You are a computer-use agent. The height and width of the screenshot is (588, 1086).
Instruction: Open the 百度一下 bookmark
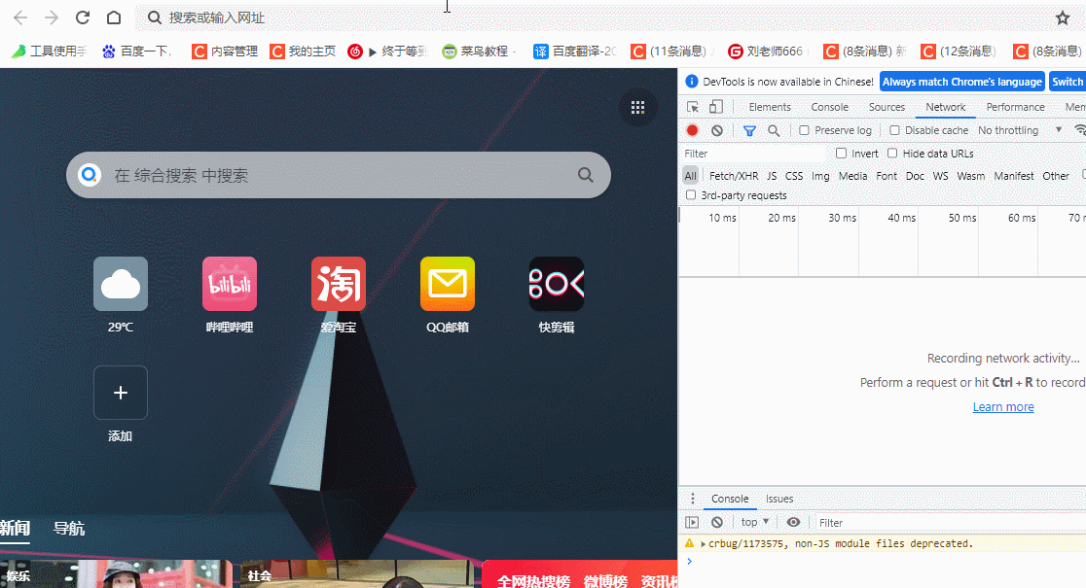coord(136,52)
